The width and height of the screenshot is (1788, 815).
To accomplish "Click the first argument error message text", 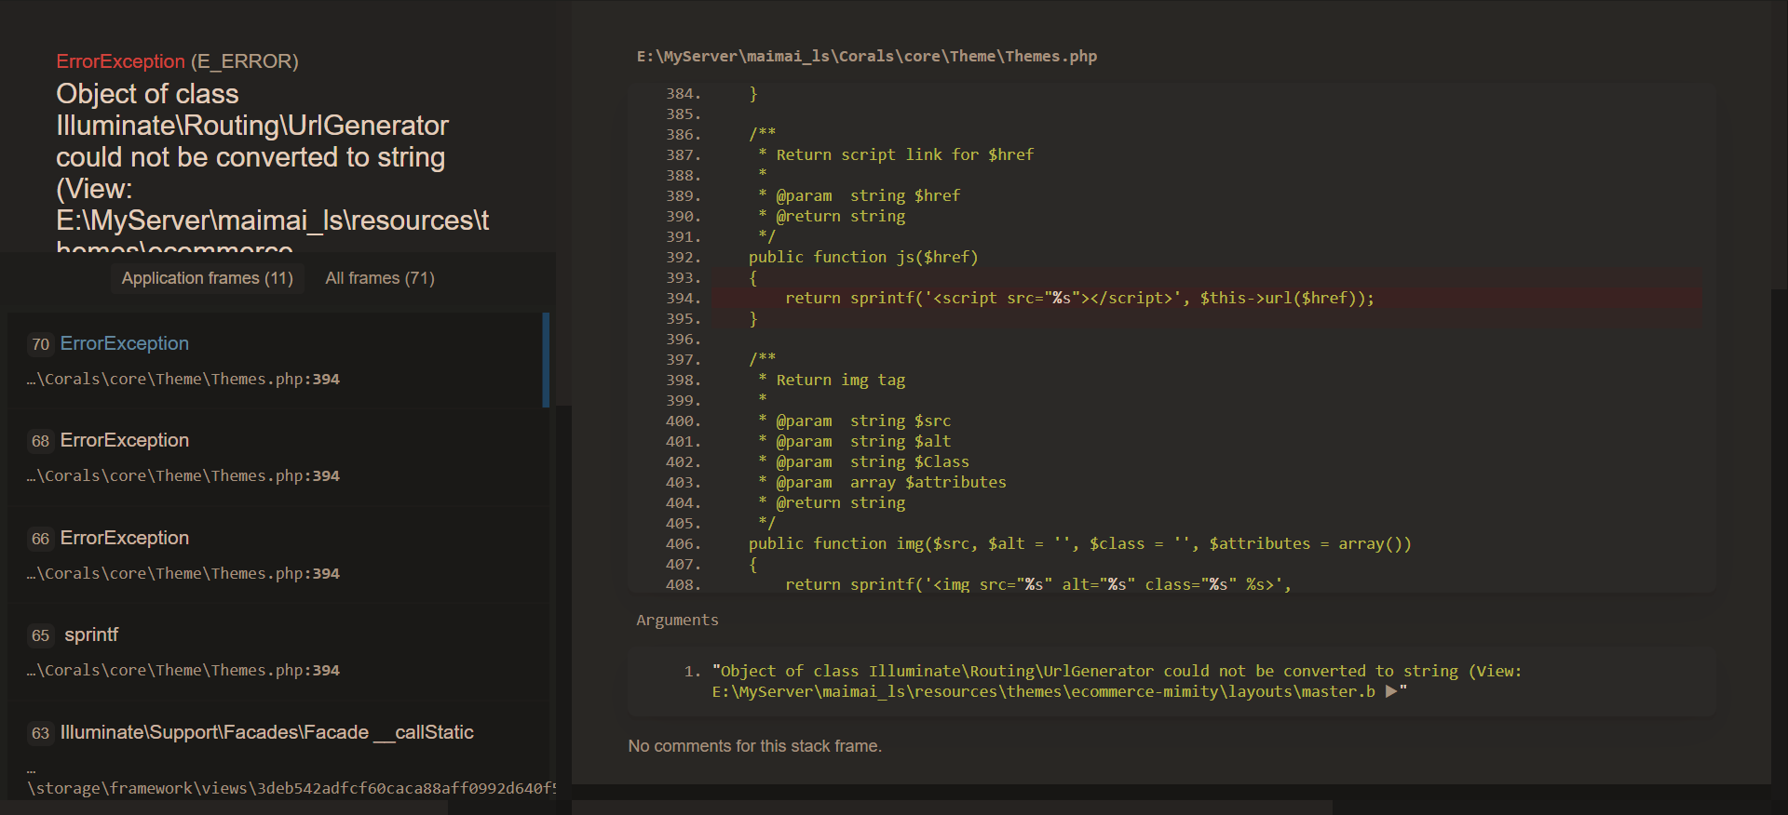I will click(1117, 681).
